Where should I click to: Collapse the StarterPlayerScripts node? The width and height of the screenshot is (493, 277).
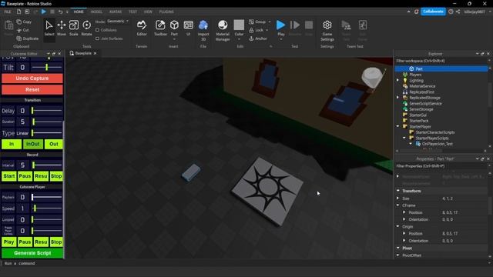pos(404,138)
